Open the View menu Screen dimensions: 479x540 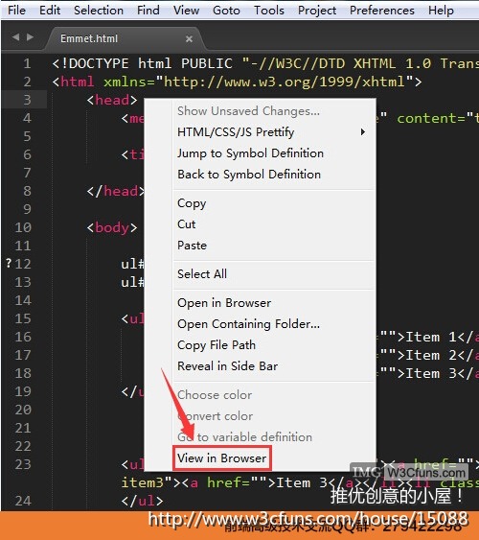pyautogui.click(x=186, y=11)
